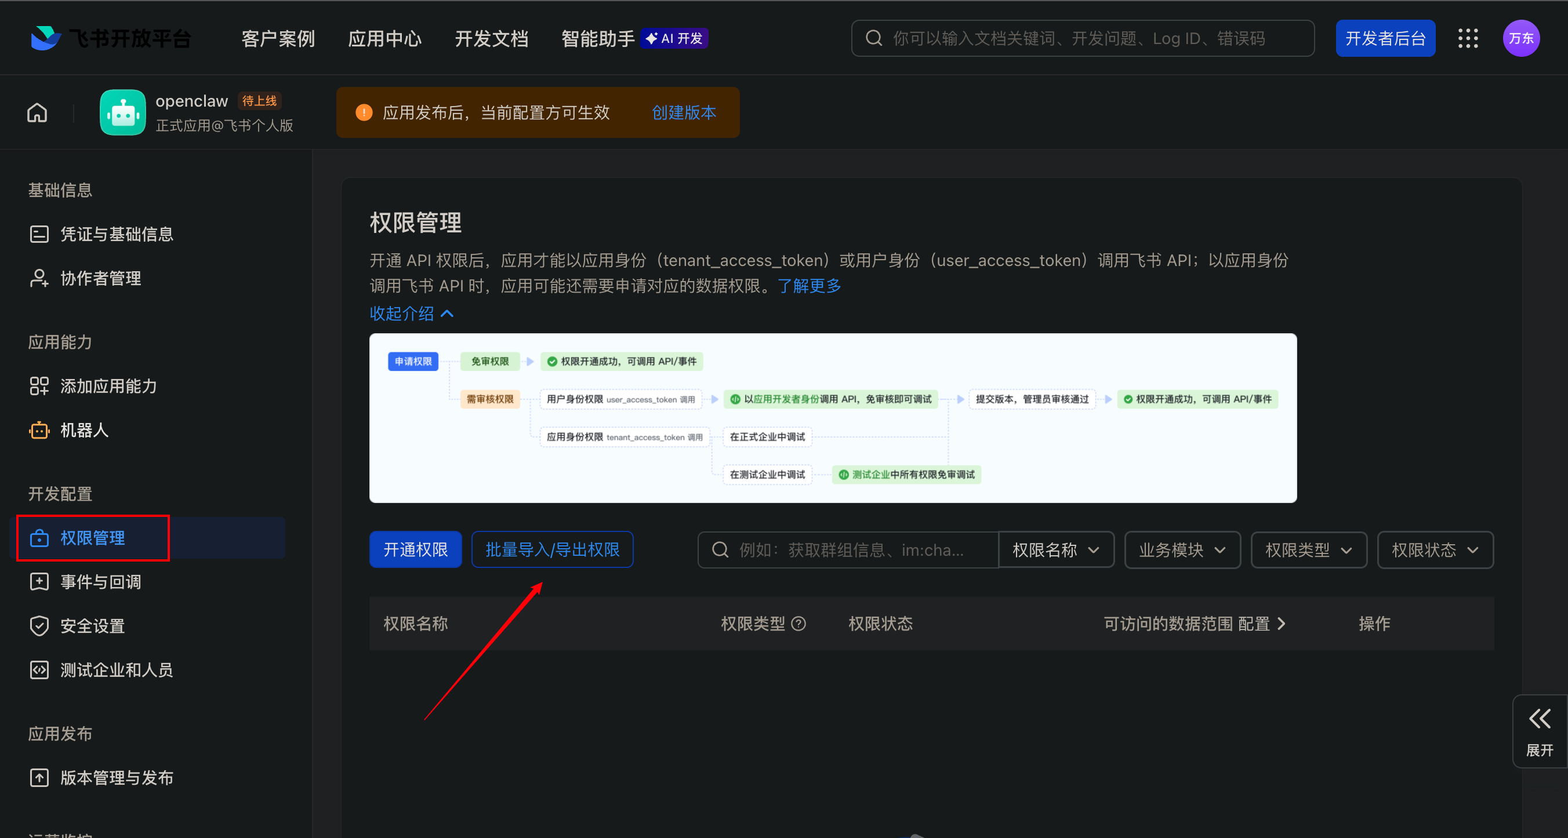1568x838 pixels.
Task: Collapse the intro with 收起介绍
Action: pos(412,314)
